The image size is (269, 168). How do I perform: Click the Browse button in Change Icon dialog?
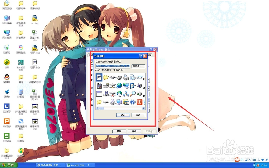(138, 66)
